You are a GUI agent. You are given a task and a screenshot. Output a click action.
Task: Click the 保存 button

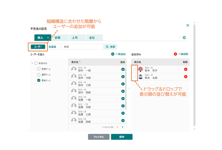(x=122, y=137)
